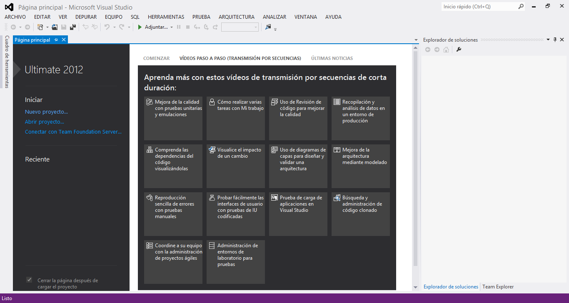Click the green Start debugging play icon

pyautogui.click(x=140, y=27)
